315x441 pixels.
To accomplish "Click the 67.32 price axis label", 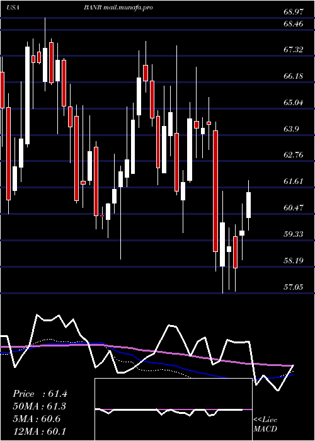I will click(x=294, y=50).
